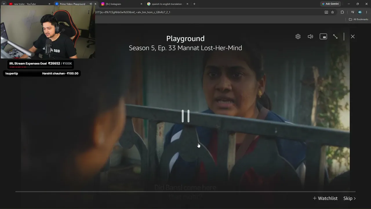The image size is (371, 209).
Task: Close the Instagram tab
Action: (x=141, y=4)
